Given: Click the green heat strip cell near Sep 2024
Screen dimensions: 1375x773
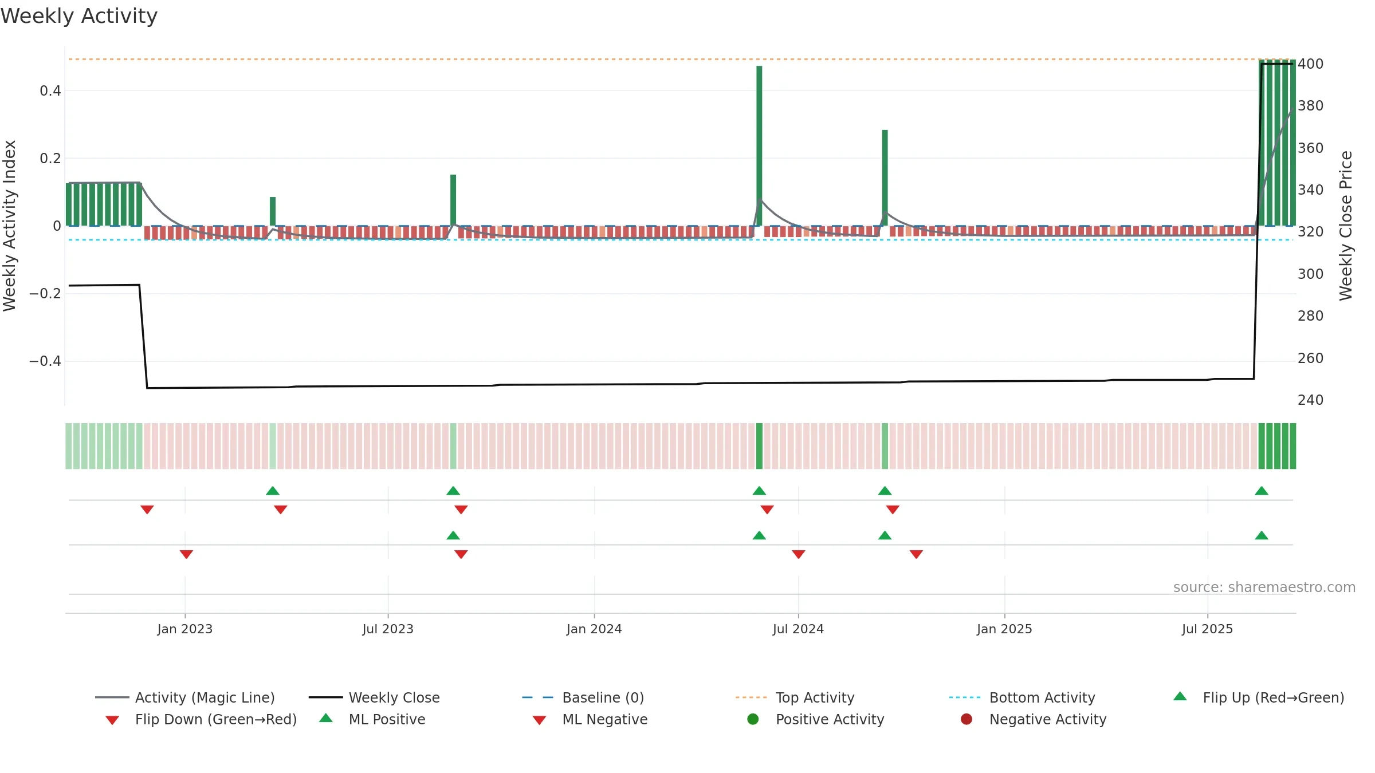Looking at the screenshot, I should [885, 446].
